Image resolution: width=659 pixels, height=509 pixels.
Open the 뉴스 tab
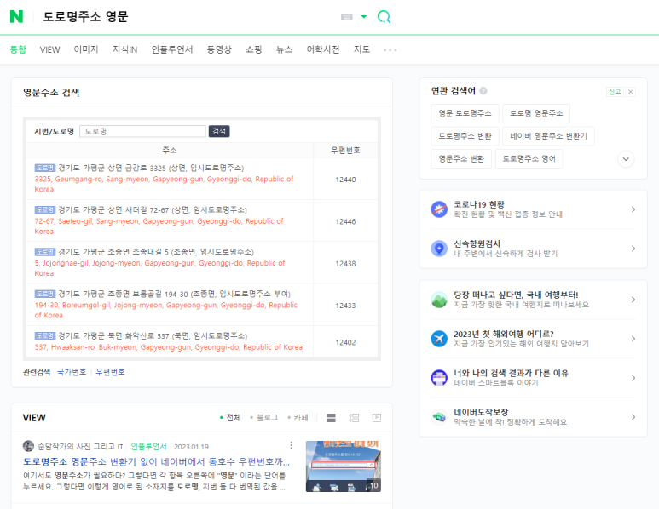(x=284, y=49)
